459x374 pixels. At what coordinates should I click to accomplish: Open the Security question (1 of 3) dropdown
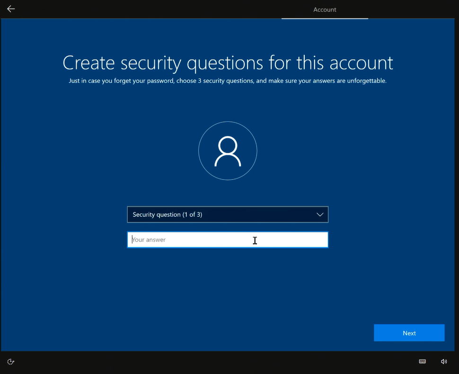(x=227, y=214)
